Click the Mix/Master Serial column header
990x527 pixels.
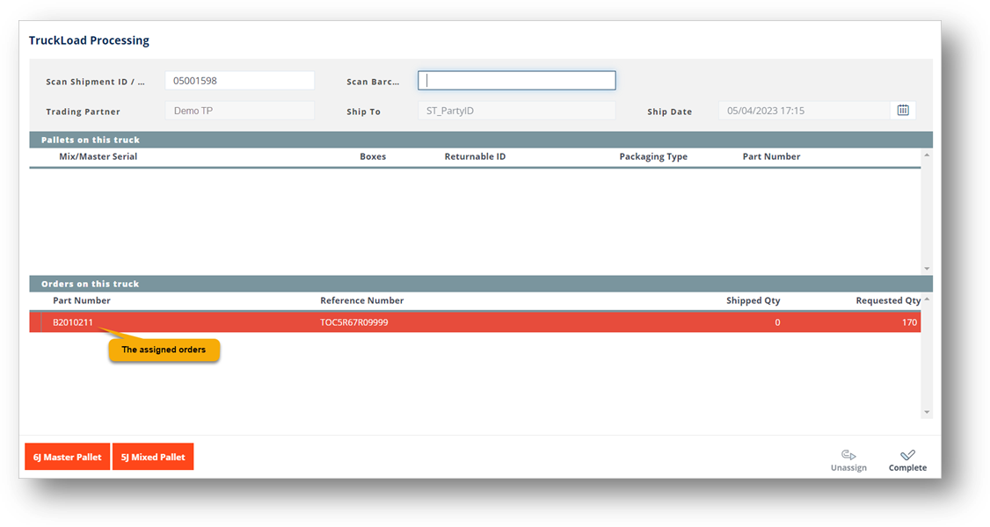tap(98, 155)
